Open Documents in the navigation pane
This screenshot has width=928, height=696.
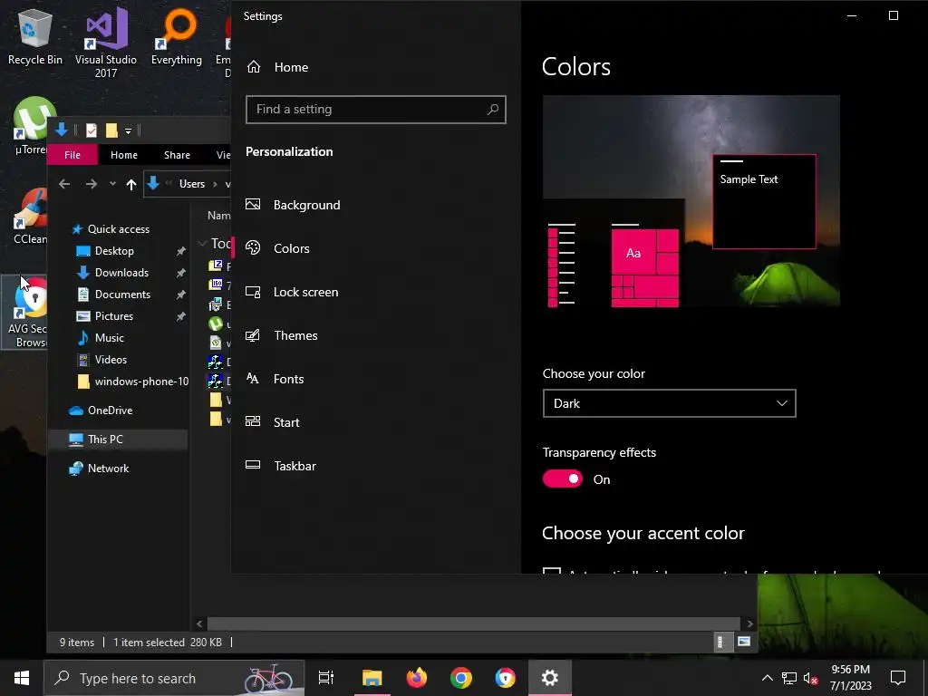pyautogui.click(x=113, y=295)
